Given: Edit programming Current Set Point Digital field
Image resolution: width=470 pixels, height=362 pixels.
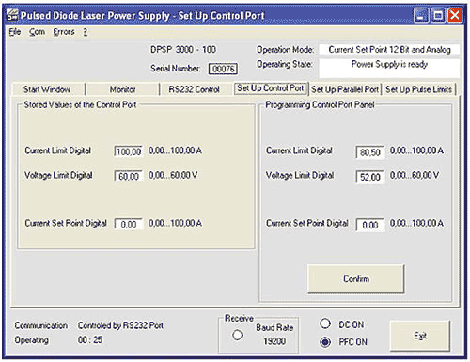Looking at the screenshot, I should [370, 225].
